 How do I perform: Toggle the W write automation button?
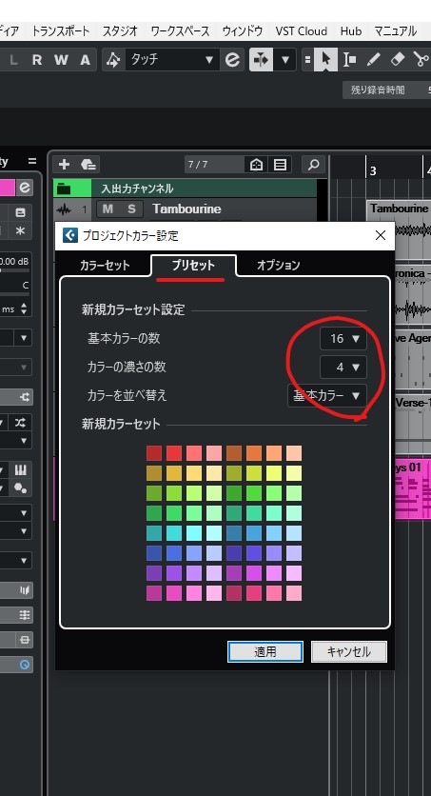[x=61, y=60]
